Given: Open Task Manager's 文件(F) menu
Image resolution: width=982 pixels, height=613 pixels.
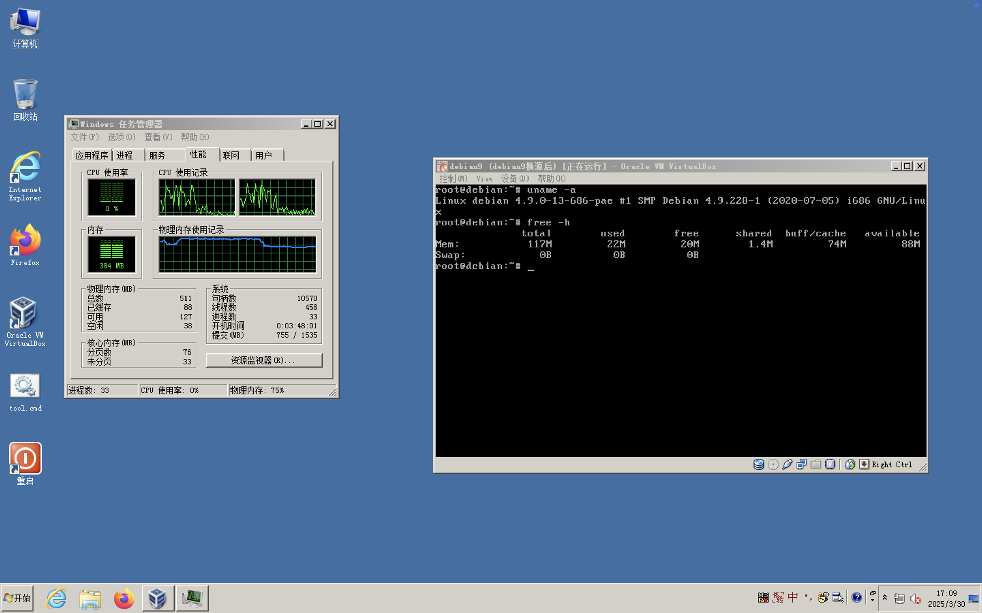Looking at the screenshot, I should [x=85, y=137].
